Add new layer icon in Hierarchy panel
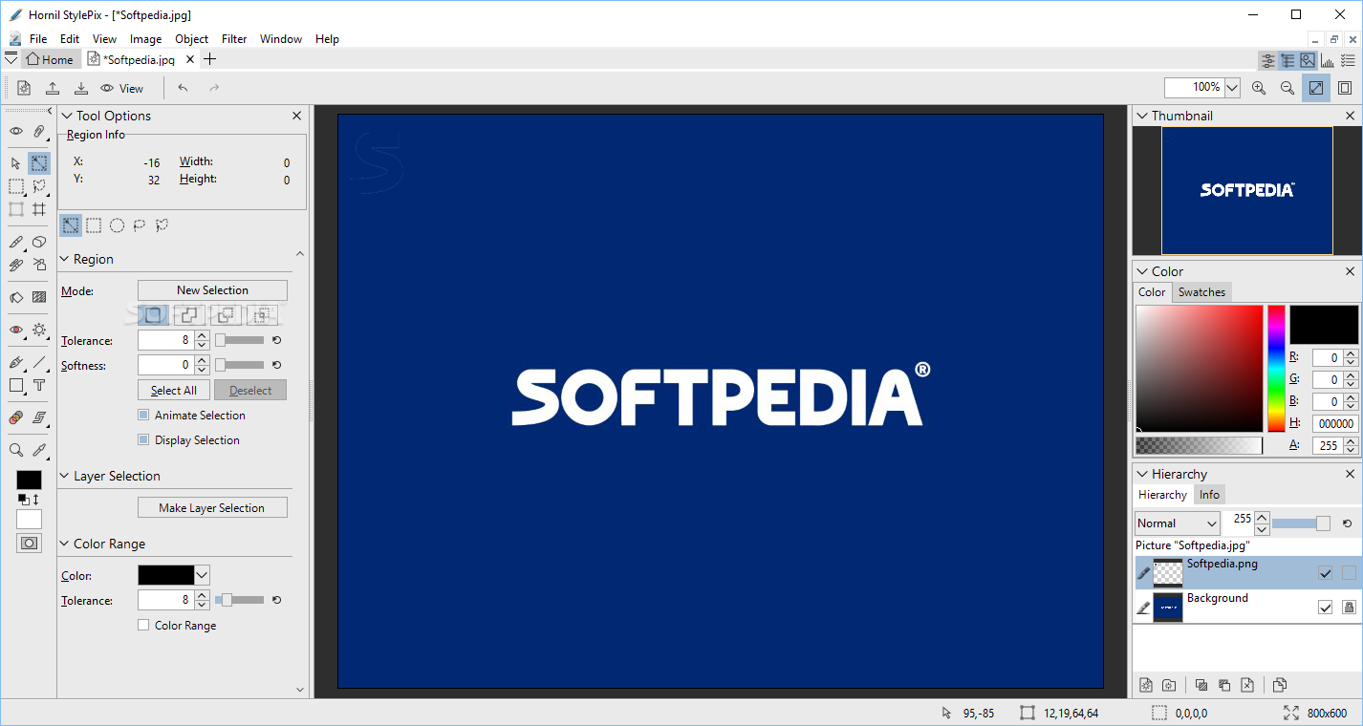 point(1146,685)
